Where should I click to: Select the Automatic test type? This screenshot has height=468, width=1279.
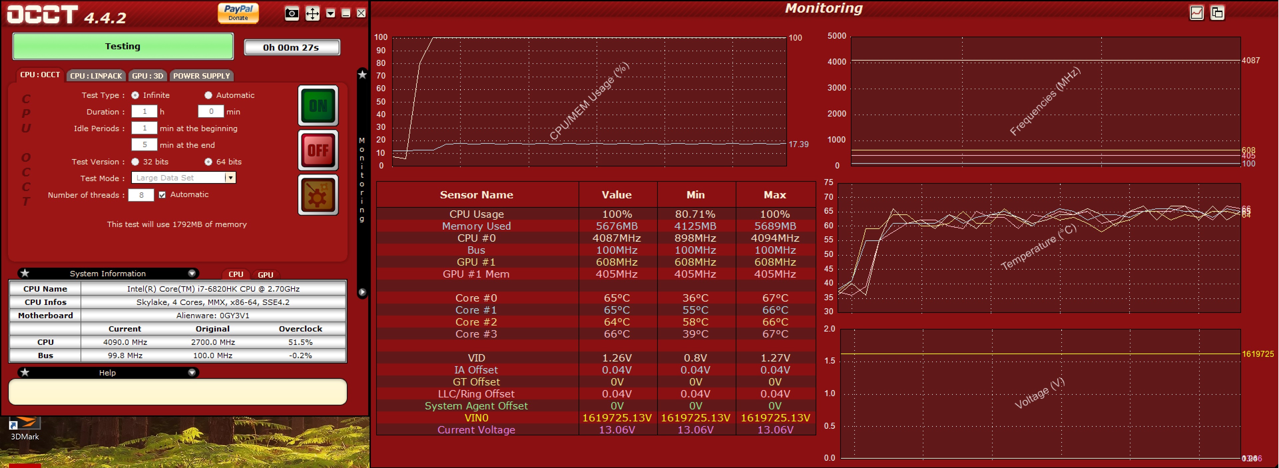208,95
